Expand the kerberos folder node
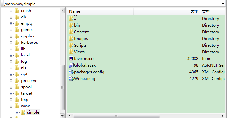Screen dimensions: 227x118 click(11, 43)
